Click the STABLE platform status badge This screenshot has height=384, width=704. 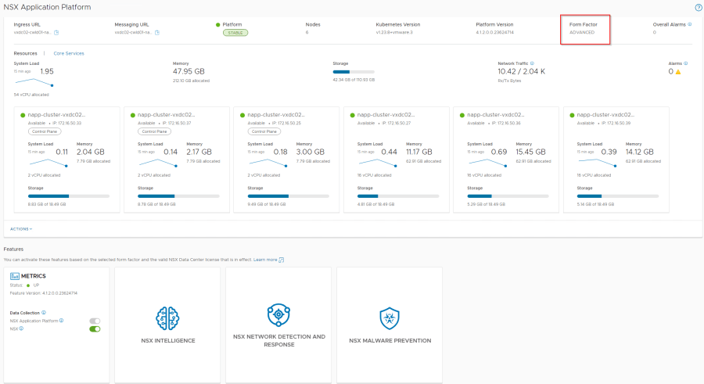235,33
